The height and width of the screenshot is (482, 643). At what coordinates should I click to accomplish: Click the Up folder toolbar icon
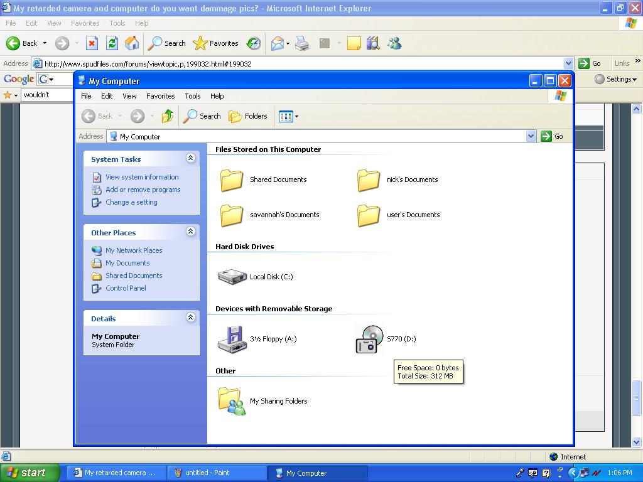click(167, 116)
